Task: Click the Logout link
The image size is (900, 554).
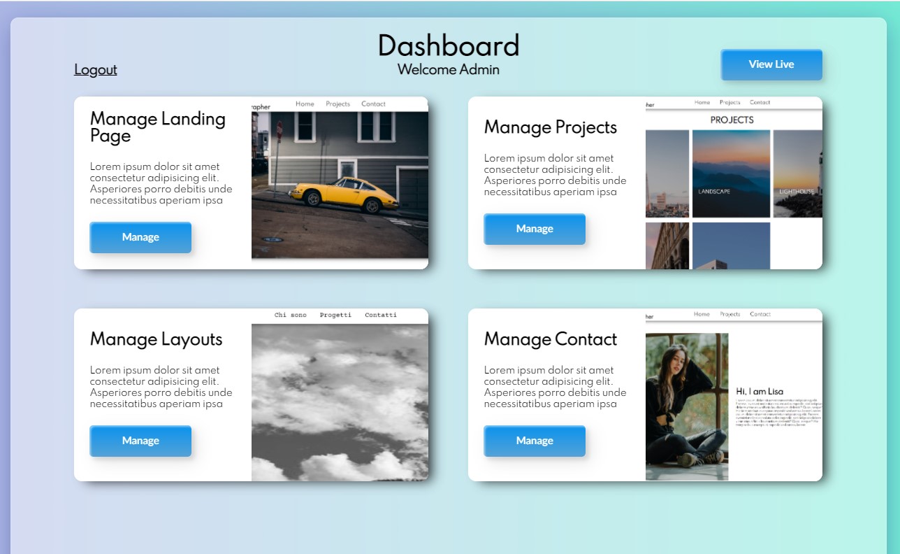Action: (96, 69)
